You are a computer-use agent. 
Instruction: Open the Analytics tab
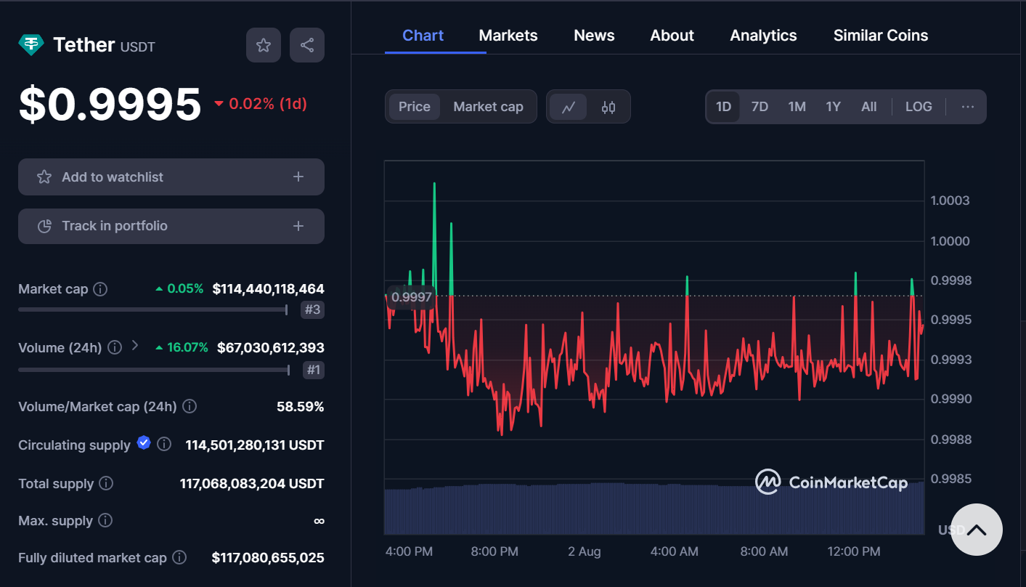(763, 36)
